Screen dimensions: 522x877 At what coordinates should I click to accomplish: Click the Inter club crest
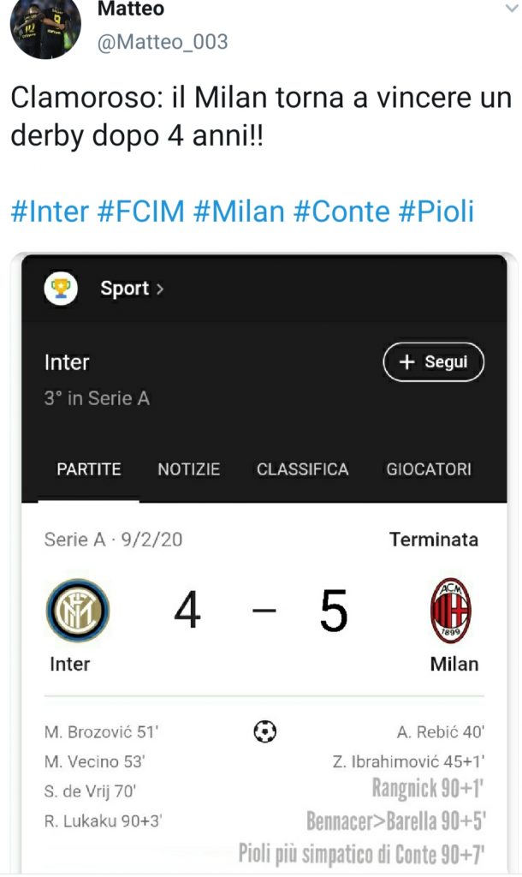coord(77,612)
